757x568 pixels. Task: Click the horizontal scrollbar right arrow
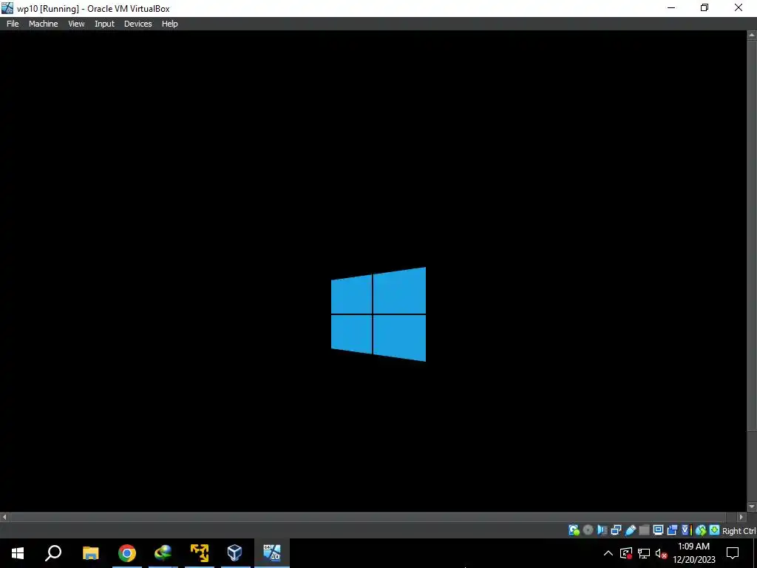click(x=741, y=517)
